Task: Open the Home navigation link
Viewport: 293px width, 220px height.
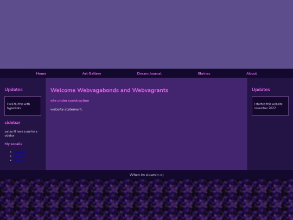Action: click(x=41, y=73)
